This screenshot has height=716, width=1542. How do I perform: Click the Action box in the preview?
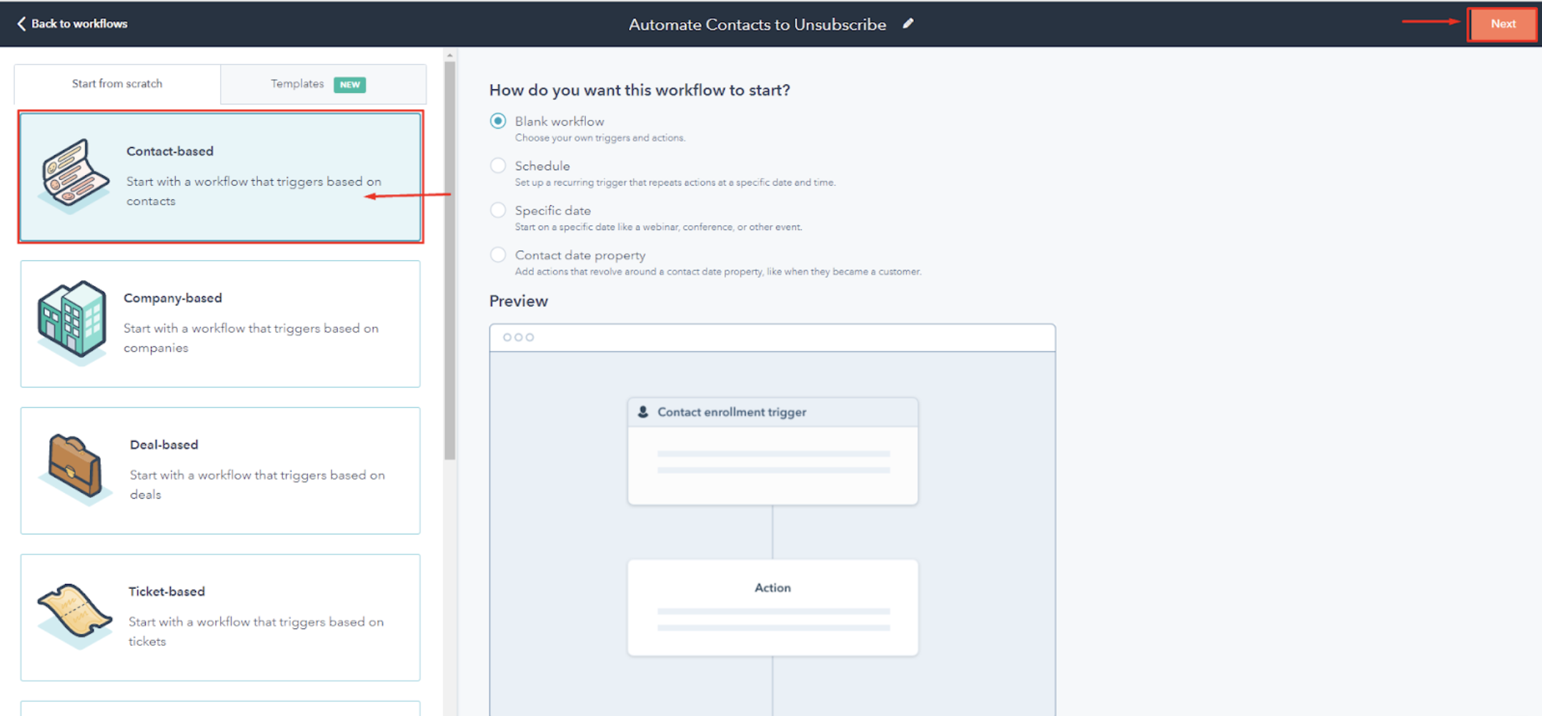[x=772, y=607]
